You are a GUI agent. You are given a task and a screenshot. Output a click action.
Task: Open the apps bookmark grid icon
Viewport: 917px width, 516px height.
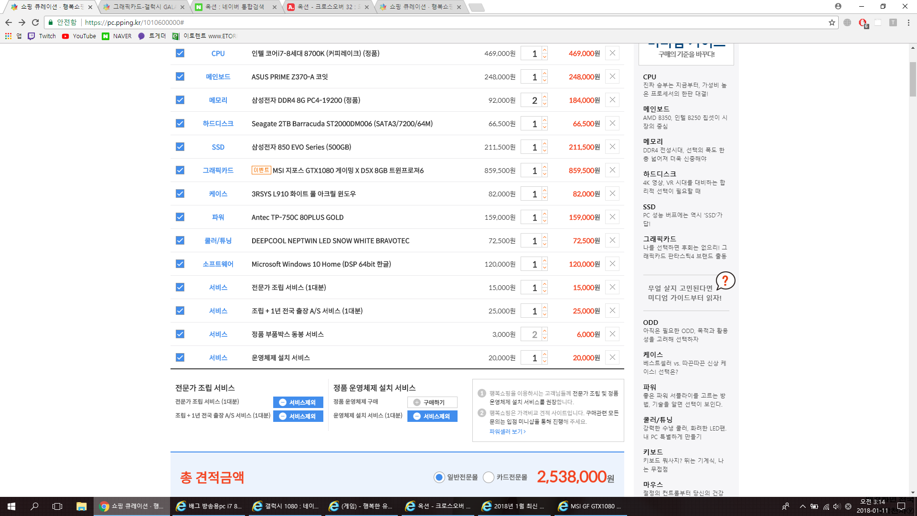tap(8, 36)
